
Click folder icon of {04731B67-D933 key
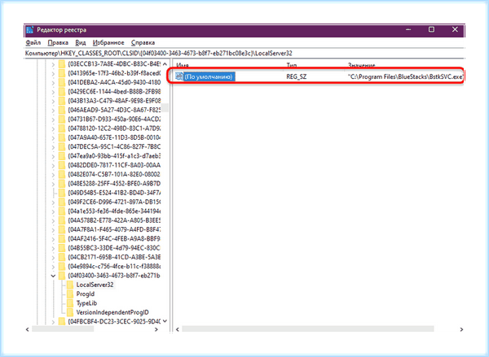[x=62, y=120]
